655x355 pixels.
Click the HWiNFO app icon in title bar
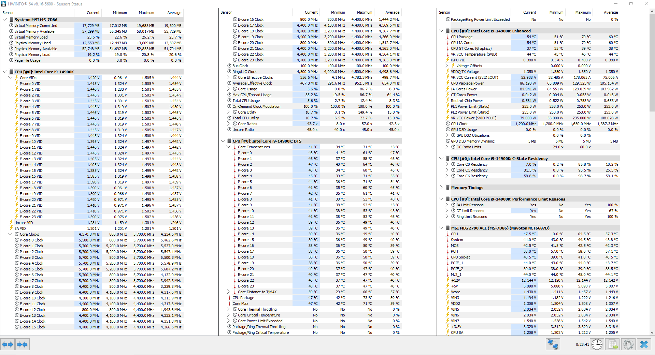(3, 4)
